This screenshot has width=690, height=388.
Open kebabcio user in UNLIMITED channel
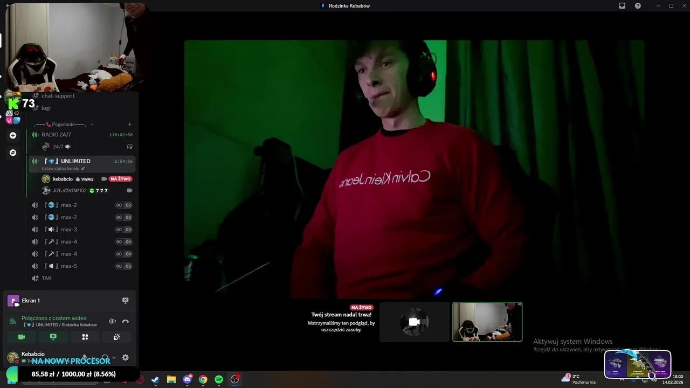[x=63, y=179]
